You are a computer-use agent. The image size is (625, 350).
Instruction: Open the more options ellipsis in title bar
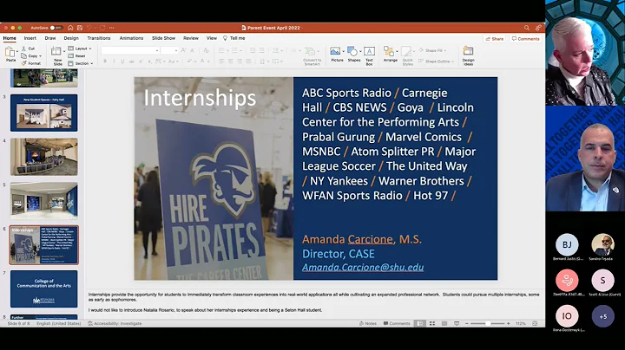tap(112, 28)
